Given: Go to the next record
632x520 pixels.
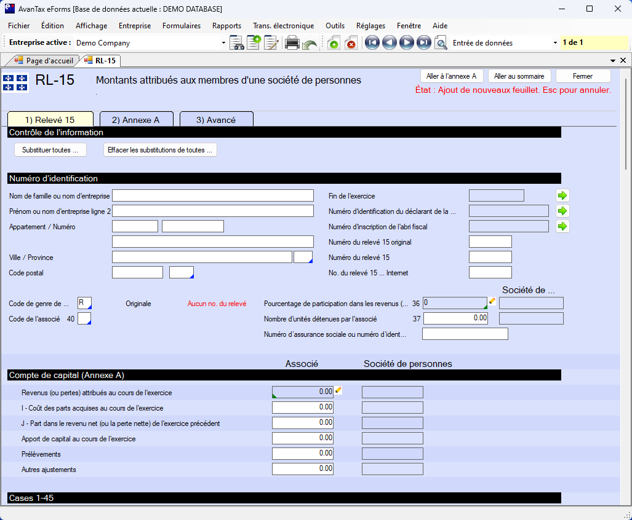Looking at the screenshot, I should pyautogui.click(x=406, y=43).
